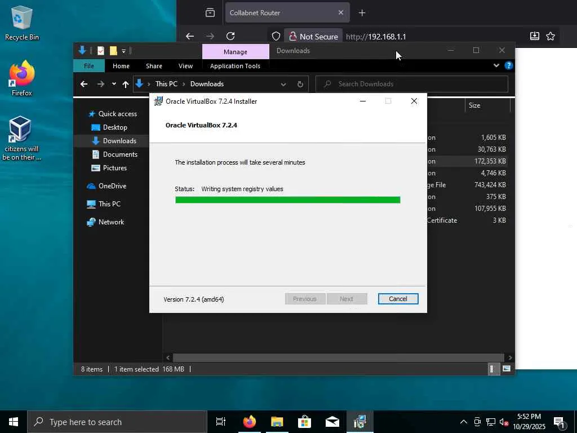
Task: Select Documents in the navigation pane
Action: tap(120, 154)
